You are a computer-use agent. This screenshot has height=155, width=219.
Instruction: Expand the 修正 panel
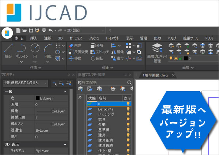point(108,68)
